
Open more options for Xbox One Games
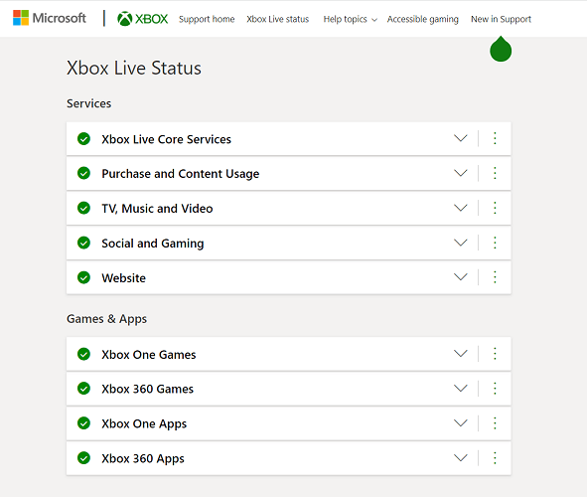[x=495, y=354]
